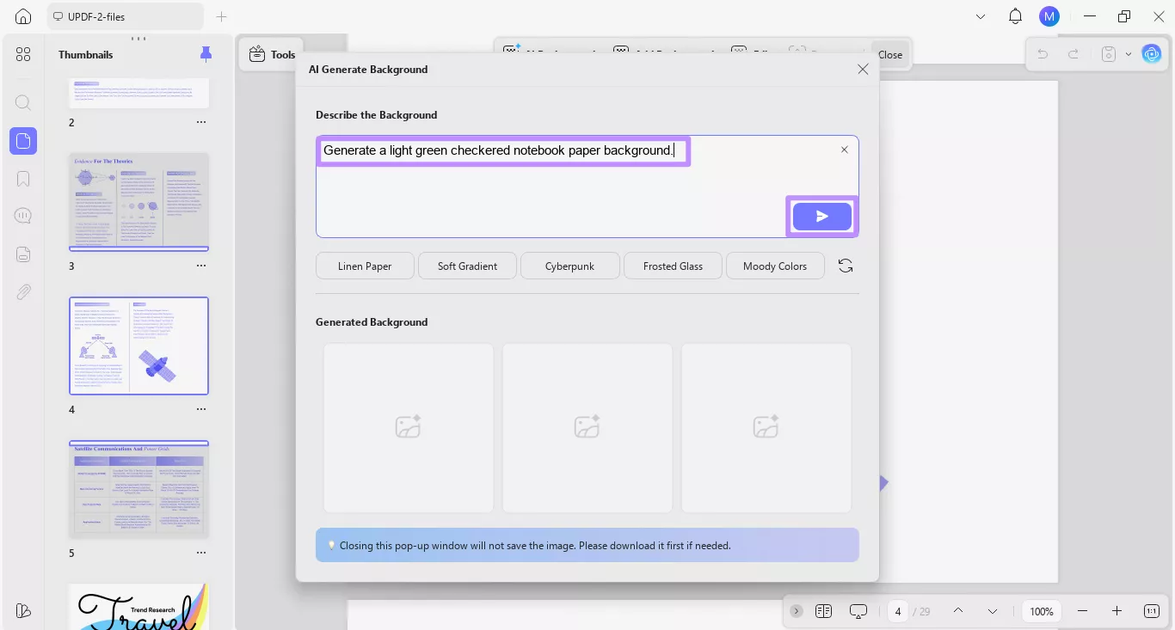Go to the home screen
The height and width of the screenshot is (630, 1175).
(x=23, y=16)
